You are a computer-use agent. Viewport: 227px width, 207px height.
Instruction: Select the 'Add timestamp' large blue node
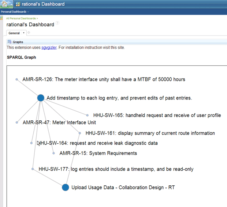41,98
